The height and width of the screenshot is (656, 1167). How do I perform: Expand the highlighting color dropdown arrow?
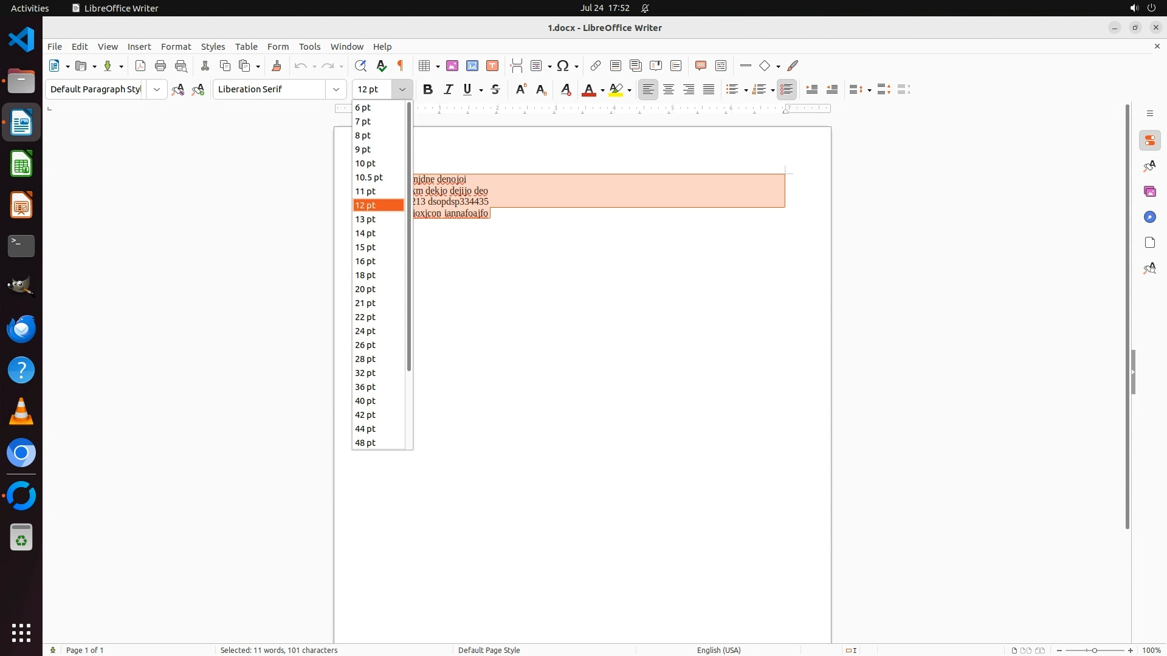point(630,90)
